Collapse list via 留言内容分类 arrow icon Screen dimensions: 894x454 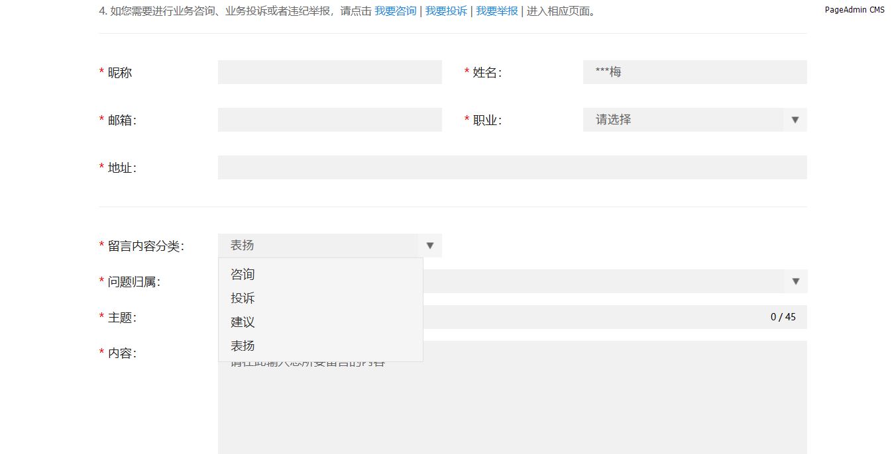[429, 246]
